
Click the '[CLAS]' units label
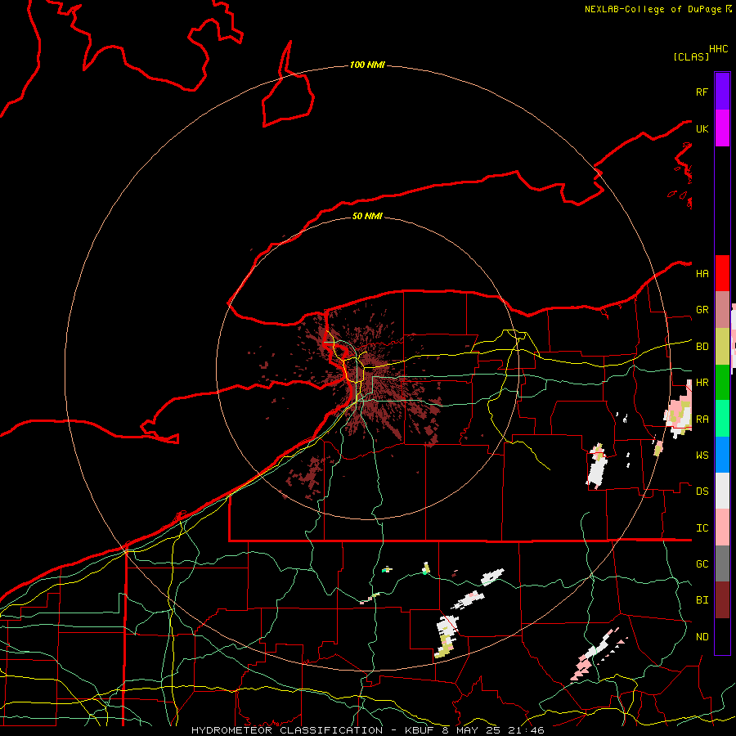point(691,56)
